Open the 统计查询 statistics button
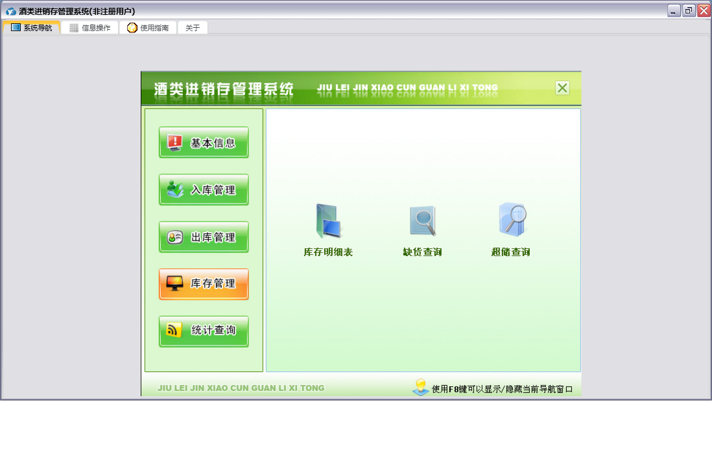Image resolution: width=712 pixels, height=464 pixels. [204, 331]
